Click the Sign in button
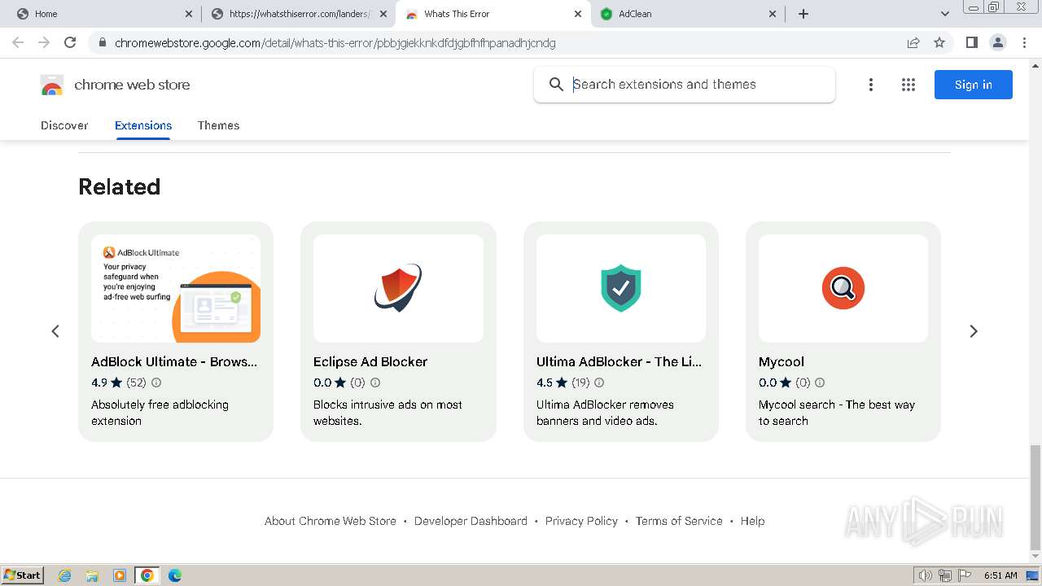 click(x=974, y=85)
